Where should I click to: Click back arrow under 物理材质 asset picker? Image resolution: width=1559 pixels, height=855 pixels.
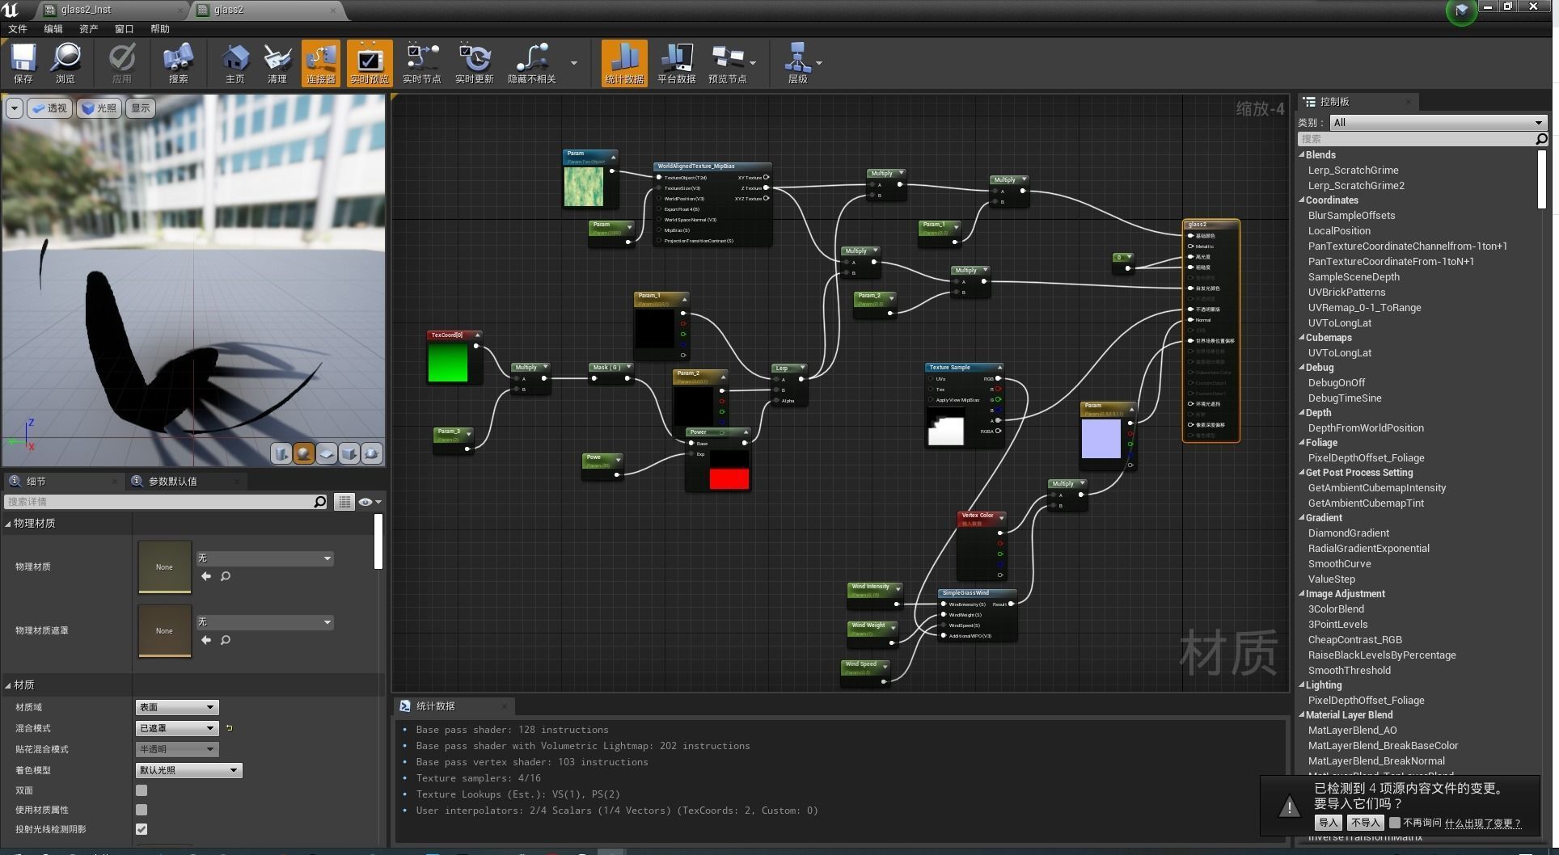(x=206, y=576)
